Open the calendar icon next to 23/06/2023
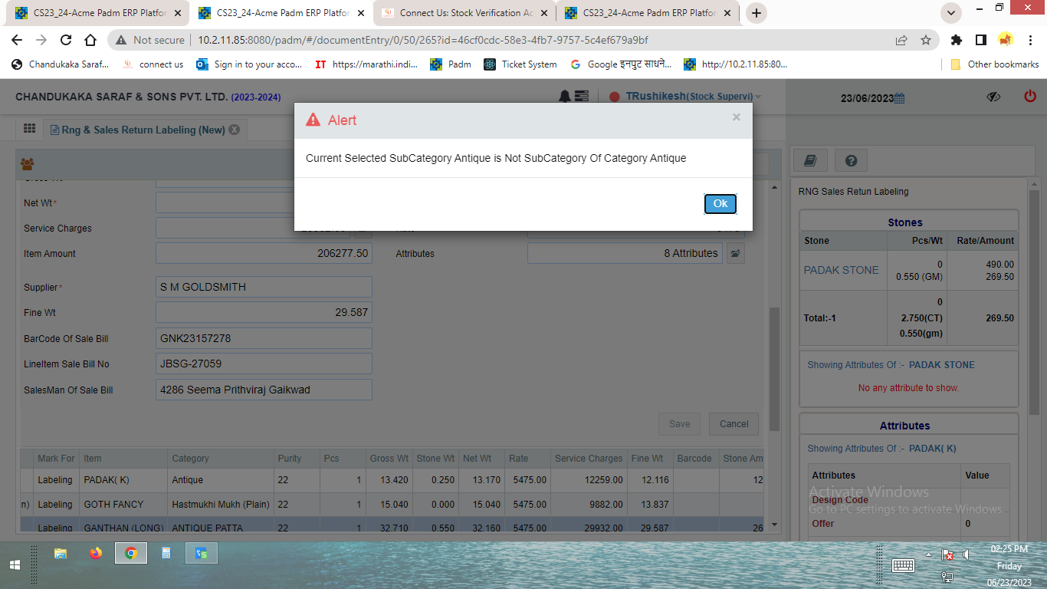Image resolution: width=1047 pixels, height=589 pixels. pyautogui.click(x=900, y=98)
